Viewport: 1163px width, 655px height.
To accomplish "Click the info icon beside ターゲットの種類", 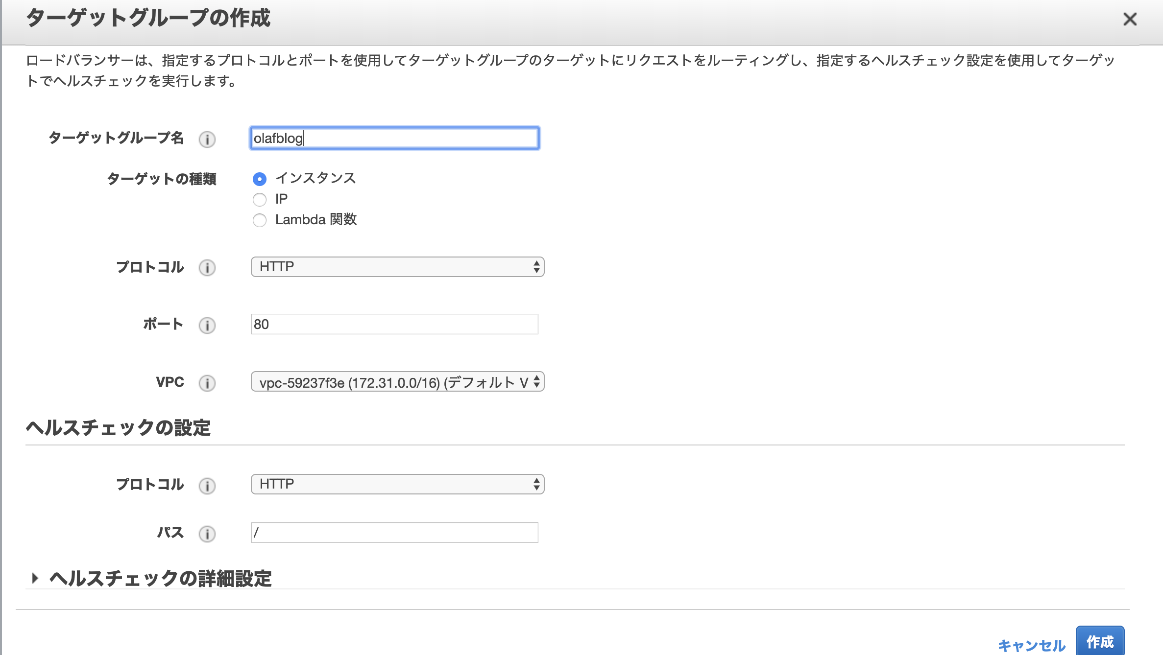I will coord(208,180).
